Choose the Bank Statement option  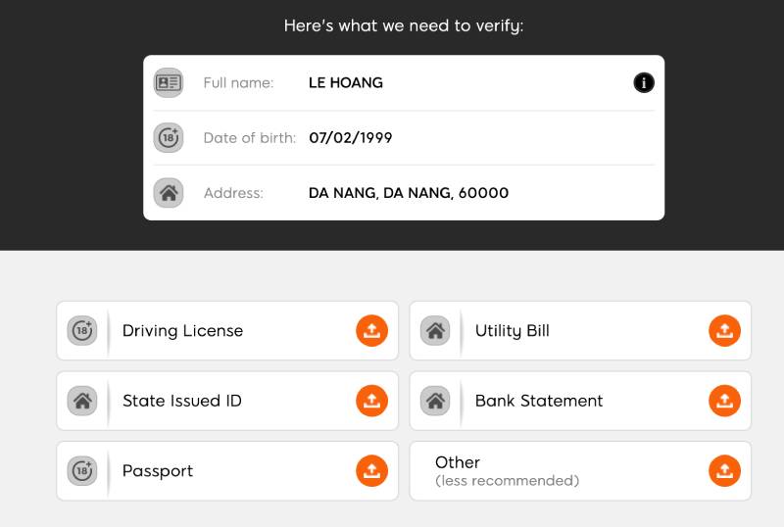pyautogui.click(x=539, y=401)
